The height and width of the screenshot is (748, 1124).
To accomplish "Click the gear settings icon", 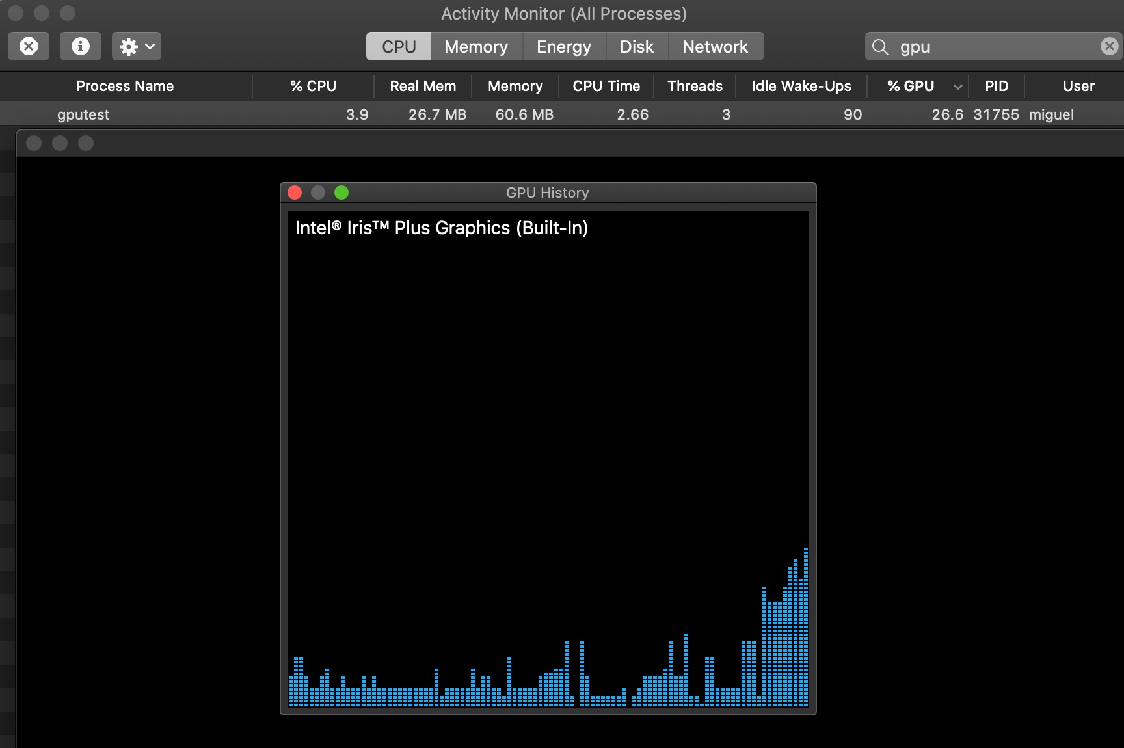I will pos(129,46).
